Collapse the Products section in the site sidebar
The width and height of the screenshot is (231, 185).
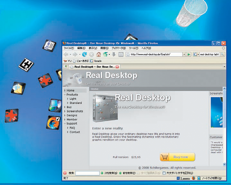click(65, 94)
